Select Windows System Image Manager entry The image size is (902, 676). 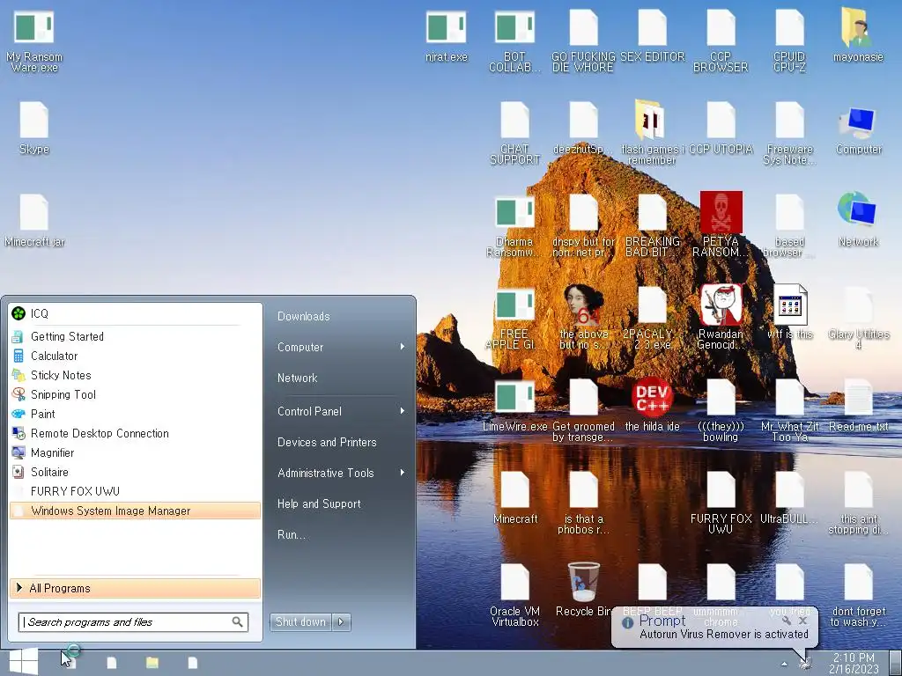[135, 511]
